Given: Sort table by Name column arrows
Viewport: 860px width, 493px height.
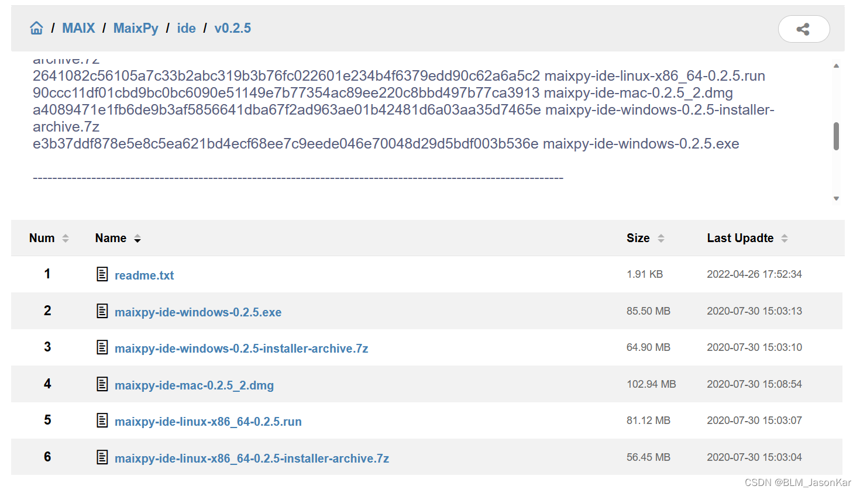Looking at the screenshot, I should click(137, 238).
